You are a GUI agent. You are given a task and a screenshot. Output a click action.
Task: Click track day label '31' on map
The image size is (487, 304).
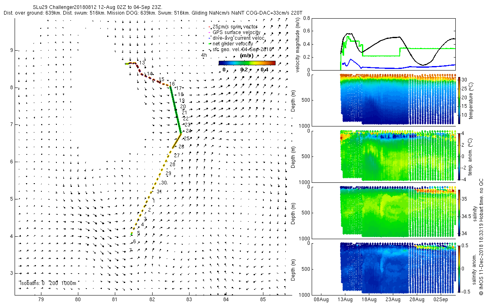159,191
